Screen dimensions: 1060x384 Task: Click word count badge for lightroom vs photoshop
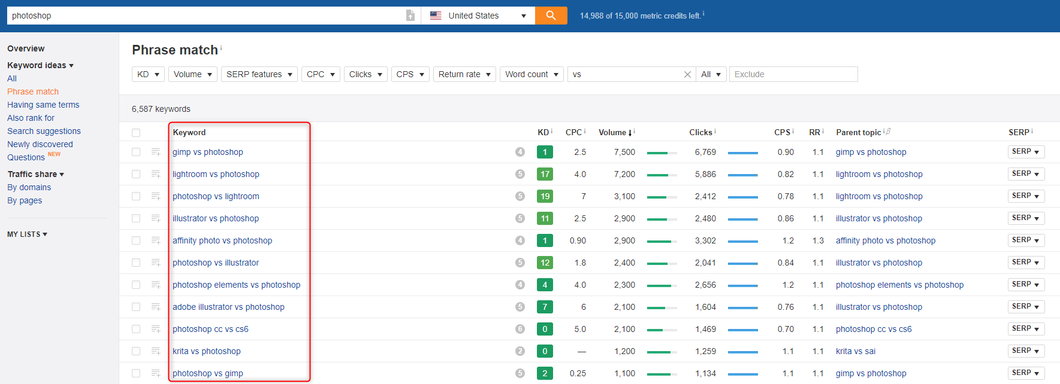pyautogui.click(x=520, y=174)
